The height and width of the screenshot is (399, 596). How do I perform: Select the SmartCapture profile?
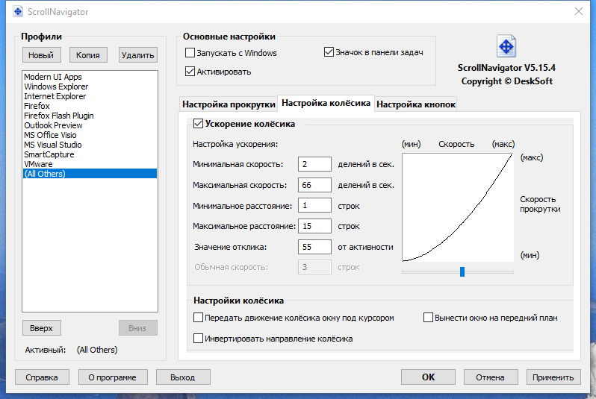[90, 154]
